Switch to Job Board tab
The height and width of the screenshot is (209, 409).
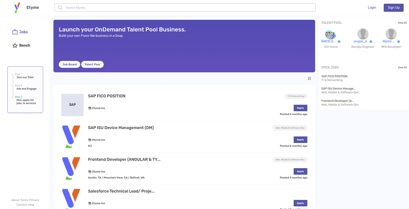coord(69,64)
